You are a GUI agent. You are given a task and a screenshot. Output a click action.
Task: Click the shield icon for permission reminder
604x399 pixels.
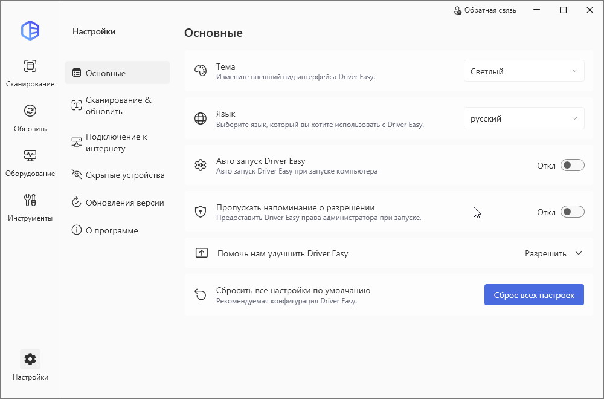(x=201, y=212)
